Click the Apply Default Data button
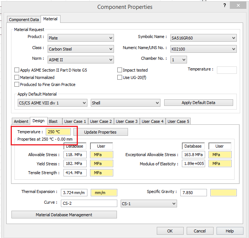The width and height of the screenshot is (249, 238). 198,103
